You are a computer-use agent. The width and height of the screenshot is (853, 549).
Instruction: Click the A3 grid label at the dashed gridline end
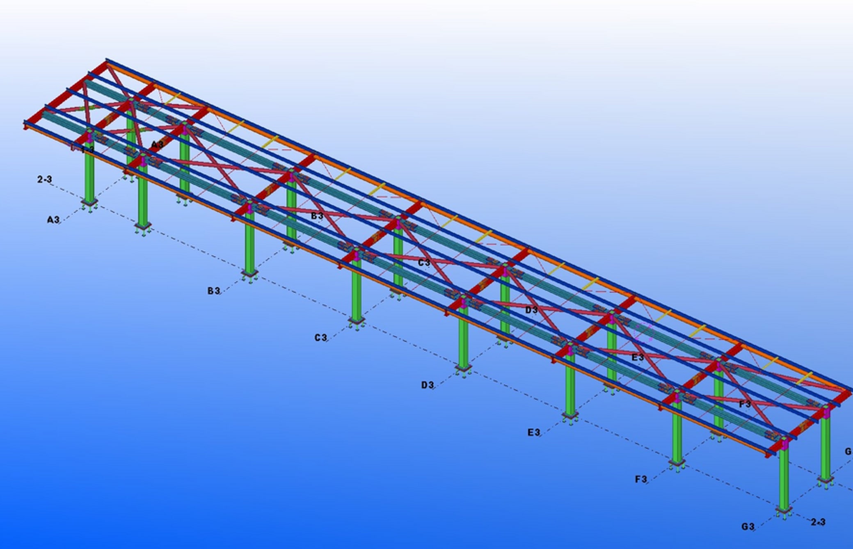pyautogui.click(x=53, y=220)
